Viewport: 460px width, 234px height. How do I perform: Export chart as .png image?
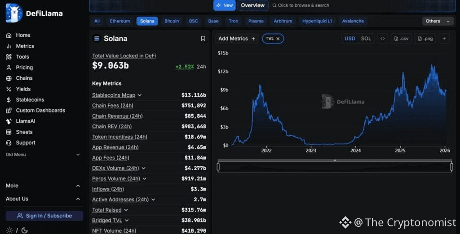425,39
